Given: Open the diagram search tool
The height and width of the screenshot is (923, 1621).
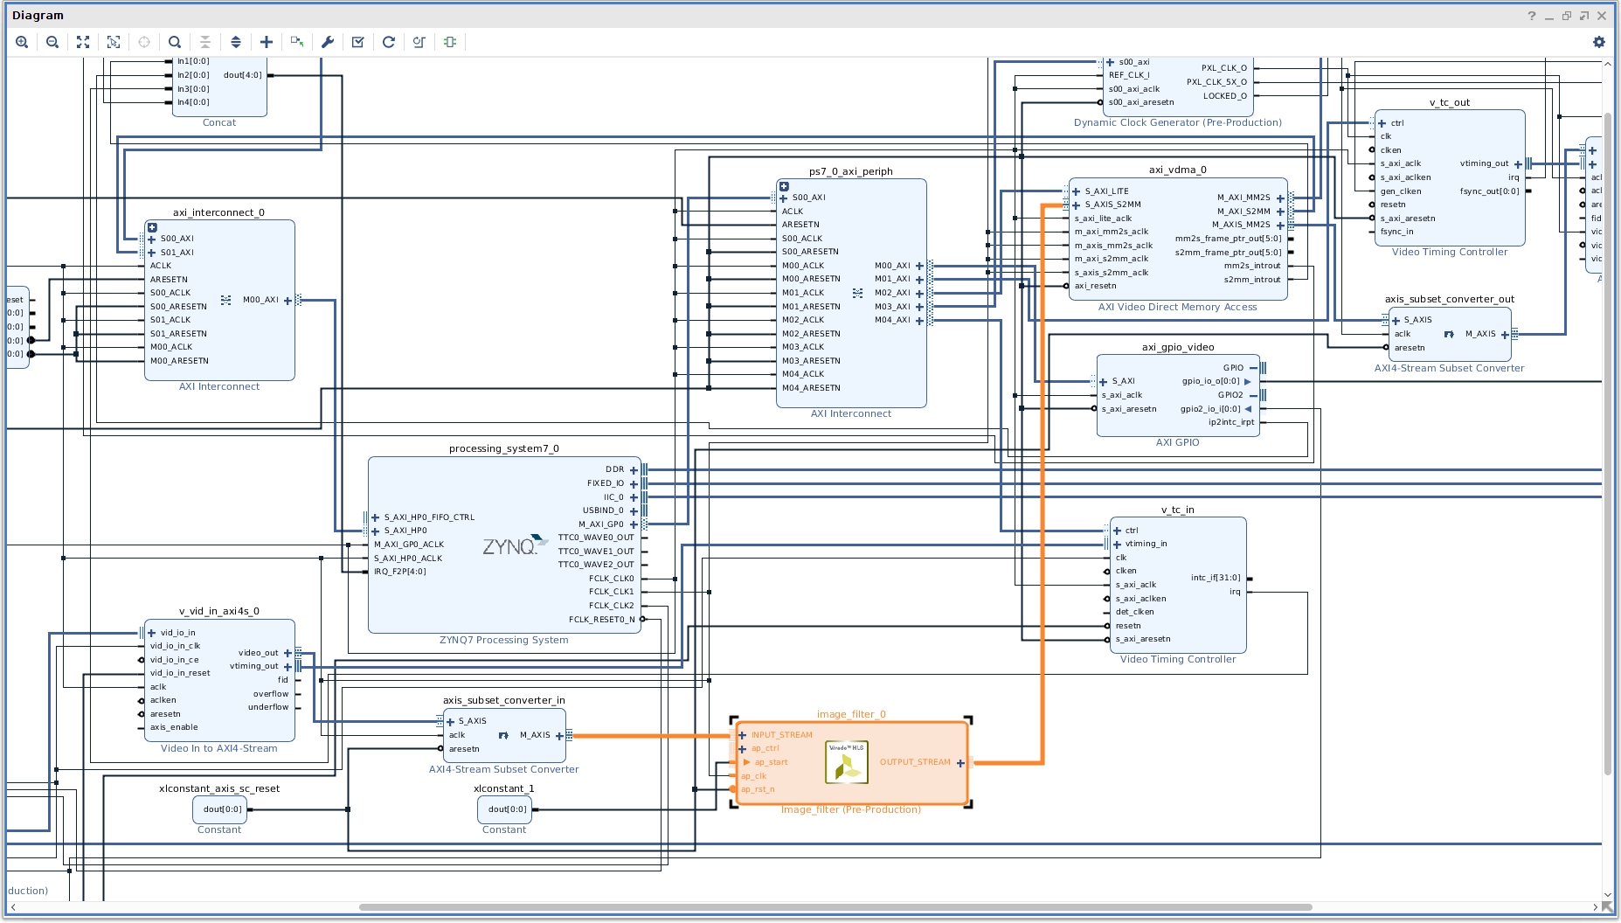Looking at the screenshot, I should (x=175, y=42).
